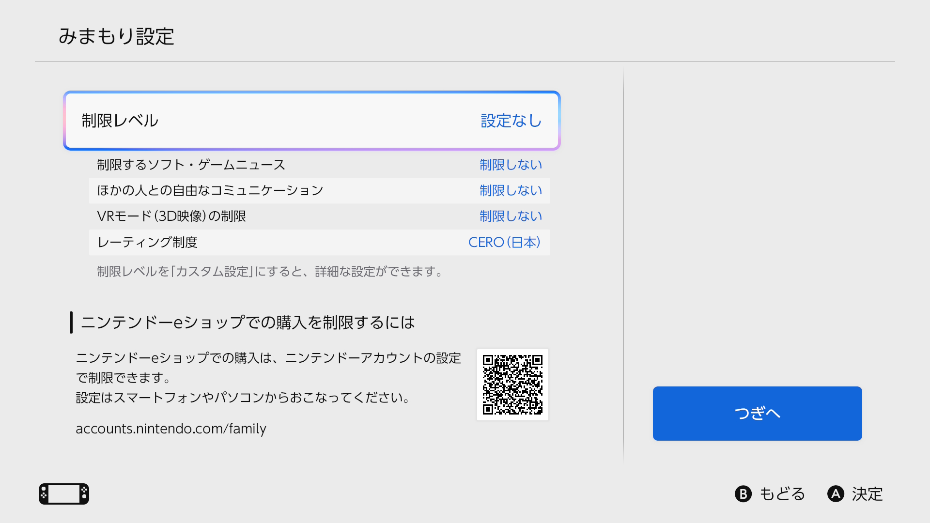Select the eショップ purchase restriction section header

248,322
